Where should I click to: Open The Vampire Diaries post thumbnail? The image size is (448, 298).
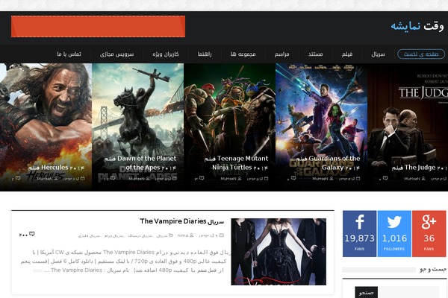coord(279,252)
